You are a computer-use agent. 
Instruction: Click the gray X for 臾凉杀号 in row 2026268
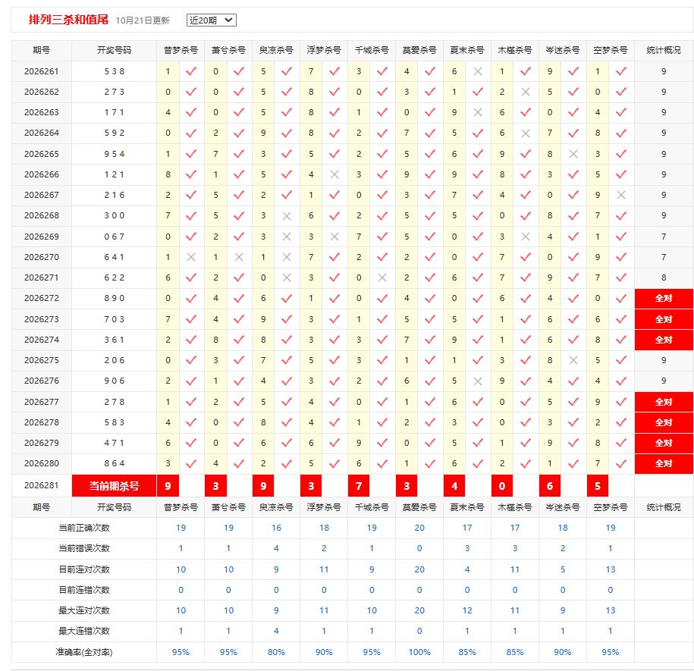287,216
